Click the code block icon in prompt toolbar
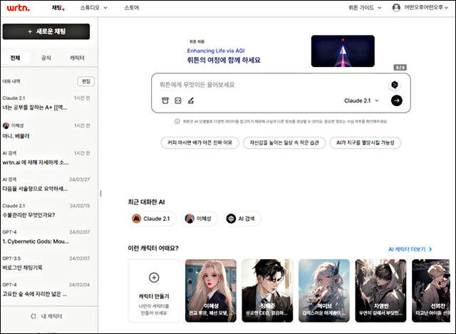 (178, 100)
